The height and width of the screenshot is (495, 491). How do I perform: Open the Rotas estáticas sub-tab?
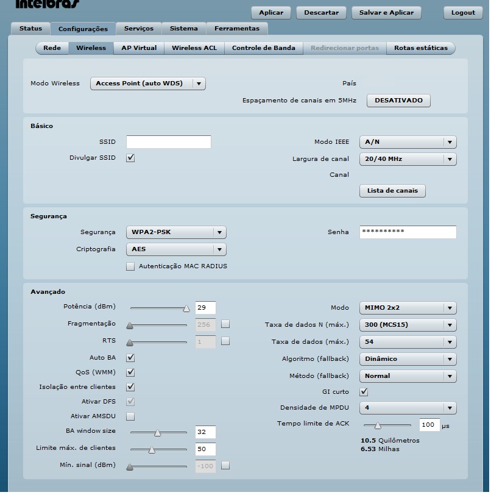point(420,48)
